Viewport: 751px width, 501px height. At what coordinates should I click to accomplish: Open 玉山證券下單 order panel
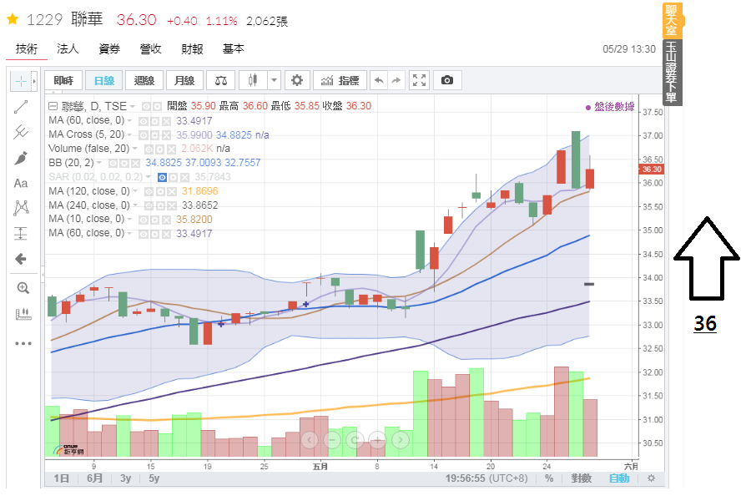(672, 73)
